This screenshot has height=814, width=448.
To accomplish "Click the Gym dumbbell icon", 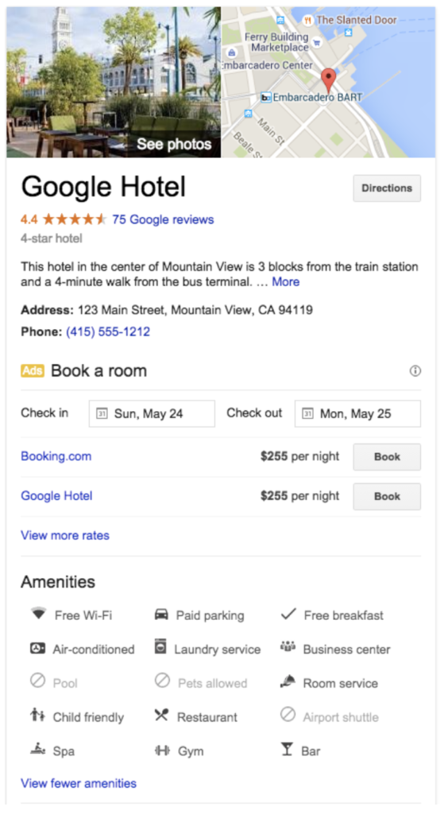I will coord(162,750).
